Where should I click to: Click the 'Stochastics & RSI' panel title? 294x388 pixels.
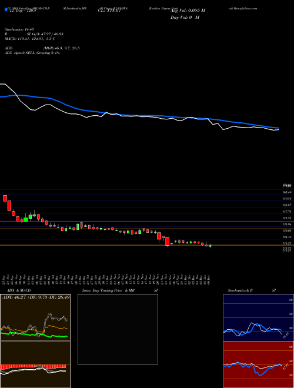[x=252, y=290]
